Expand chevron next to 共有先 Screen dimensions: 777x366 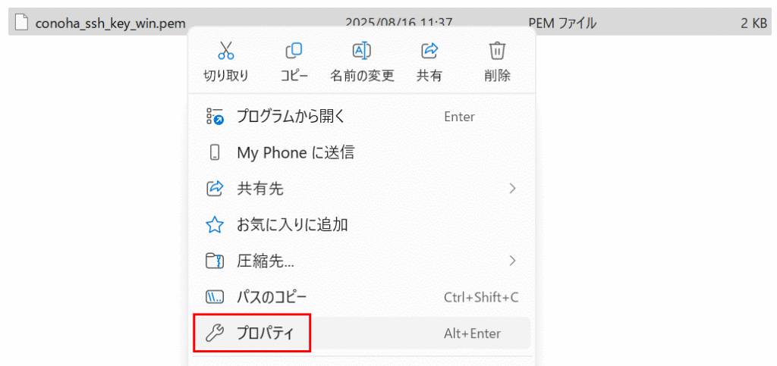click(513, 189)
